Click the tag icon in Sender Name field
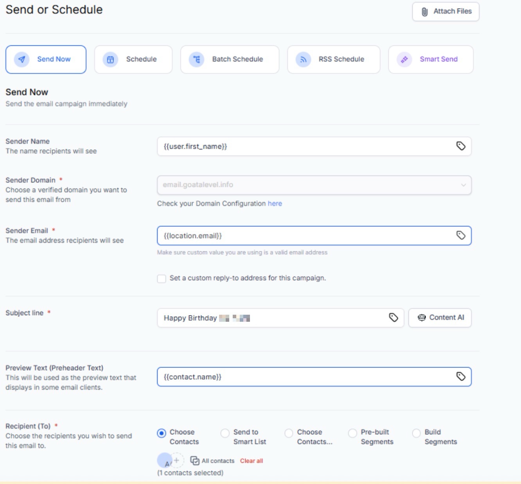 (461, 146)
